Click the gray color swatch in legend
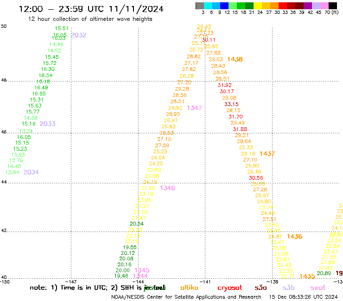This screenshot has height=301, width=343. pos(200,6)
